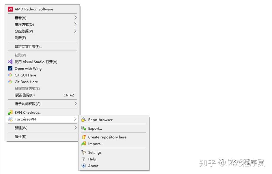Select Create repository here
This screenshot has height=174, width=272.
pos(114,137)
